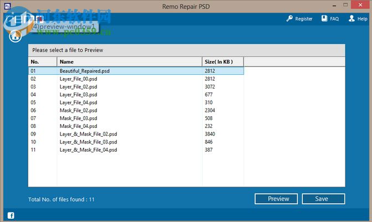Click size value 3840

click(210, 134)
